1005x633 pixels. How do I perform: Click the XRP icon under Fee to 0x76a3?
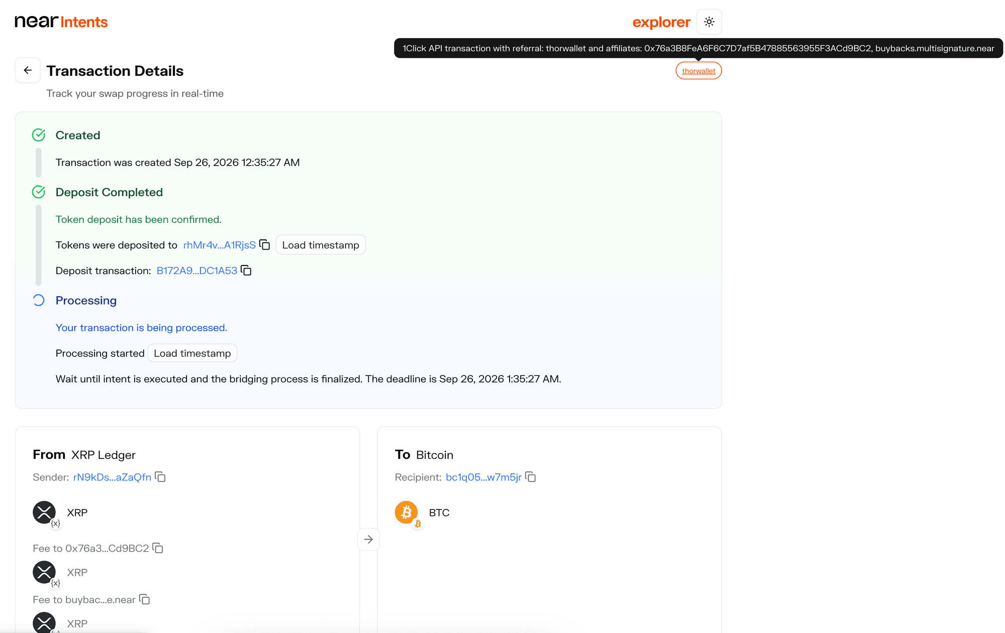(x=44, y=572)
